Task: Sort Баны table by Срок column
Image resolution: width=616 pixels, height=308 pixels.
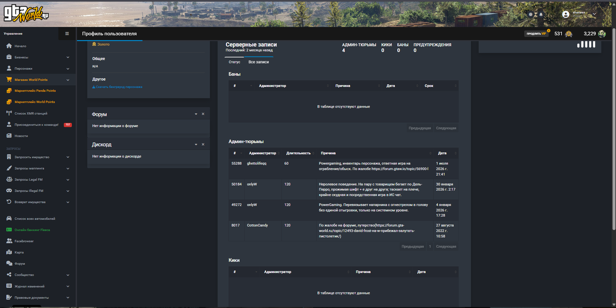Action: coord(440,86)
